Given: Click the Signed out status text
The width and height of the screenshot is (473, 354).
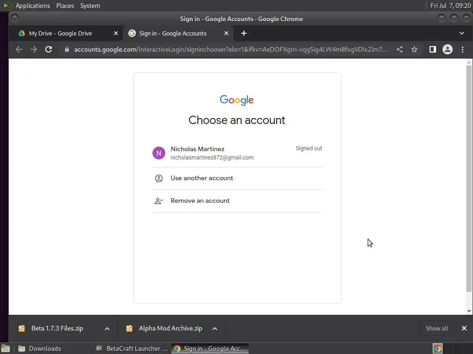Looking at the screenshot, I should pos(309,148).
